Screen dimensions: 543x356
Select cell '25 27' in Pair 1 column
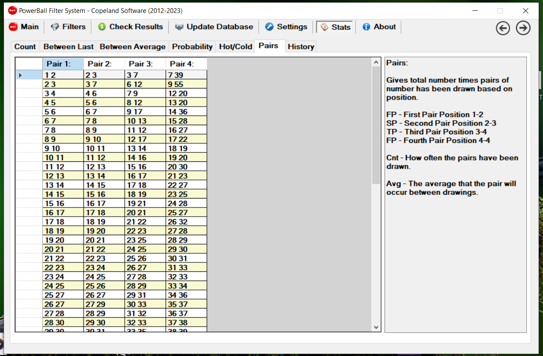coord(63,295)
